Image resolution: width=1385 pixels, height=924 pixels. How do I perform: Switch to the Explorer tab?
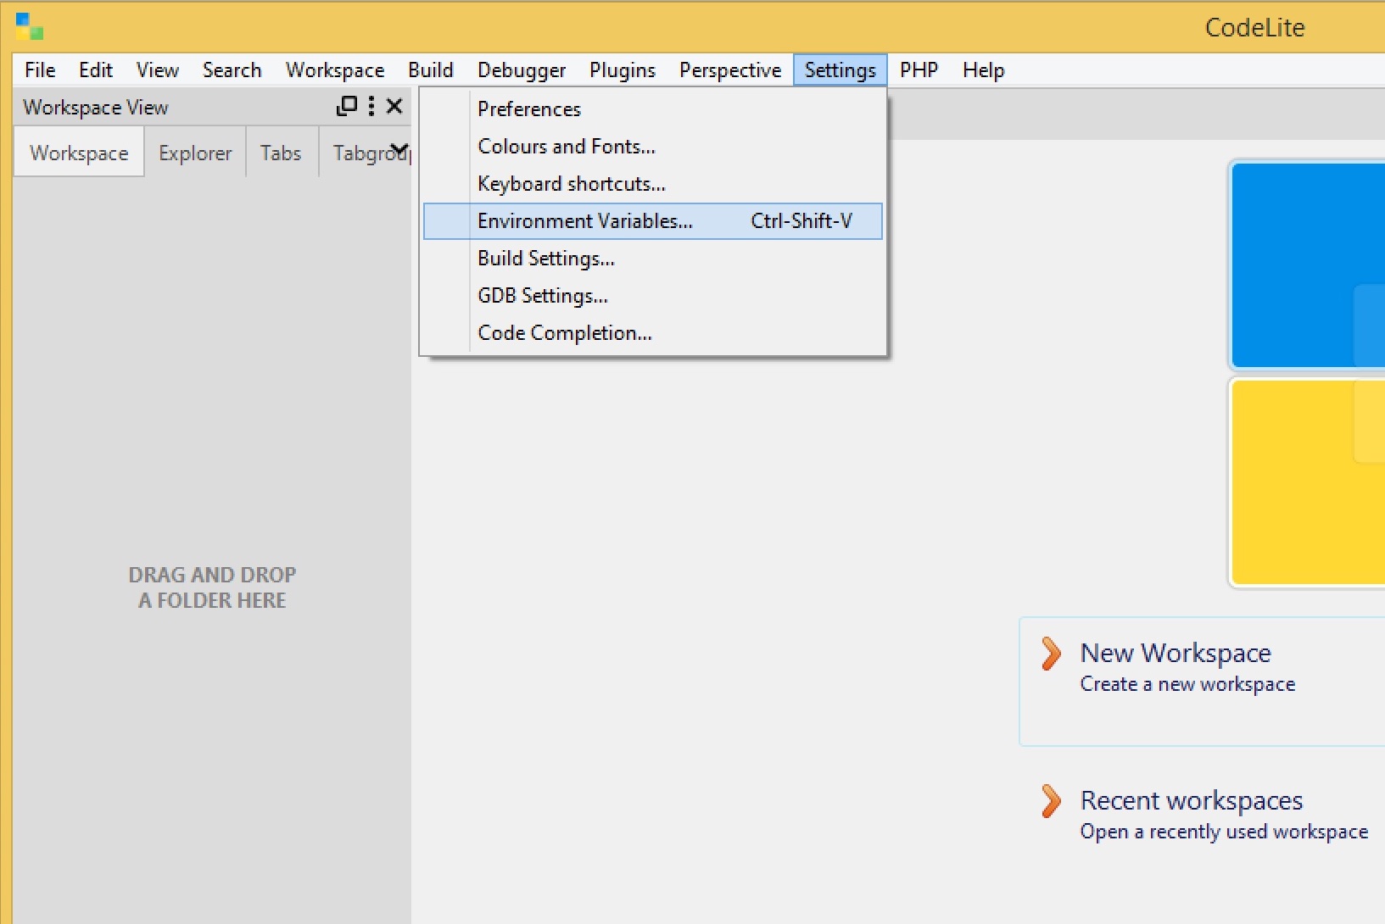tap(195, 153)
